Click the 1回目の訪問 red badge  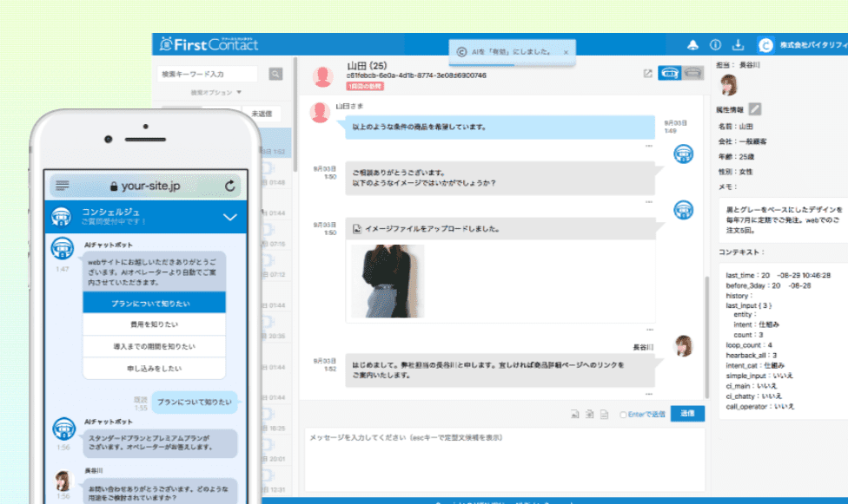tap(365, 87)
